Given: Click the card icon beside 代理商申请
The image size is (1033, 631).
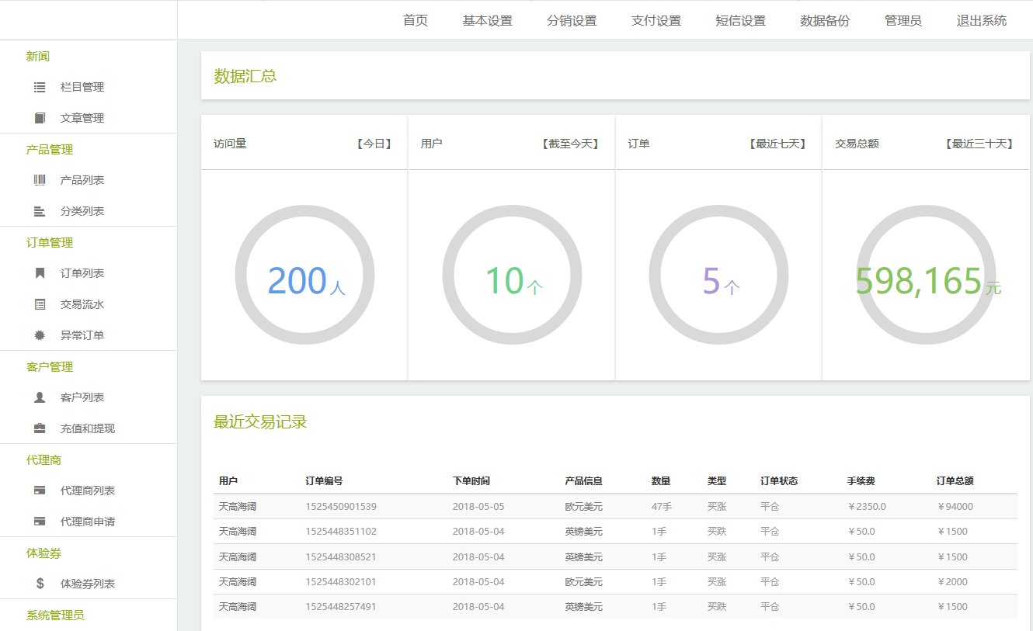Looking at the screenshot, I should click(x=40, y=522).
